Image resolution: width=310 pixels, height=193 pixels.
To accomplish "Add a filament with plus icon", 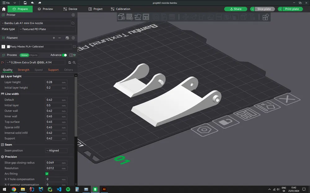I will [x=54, y=38].
